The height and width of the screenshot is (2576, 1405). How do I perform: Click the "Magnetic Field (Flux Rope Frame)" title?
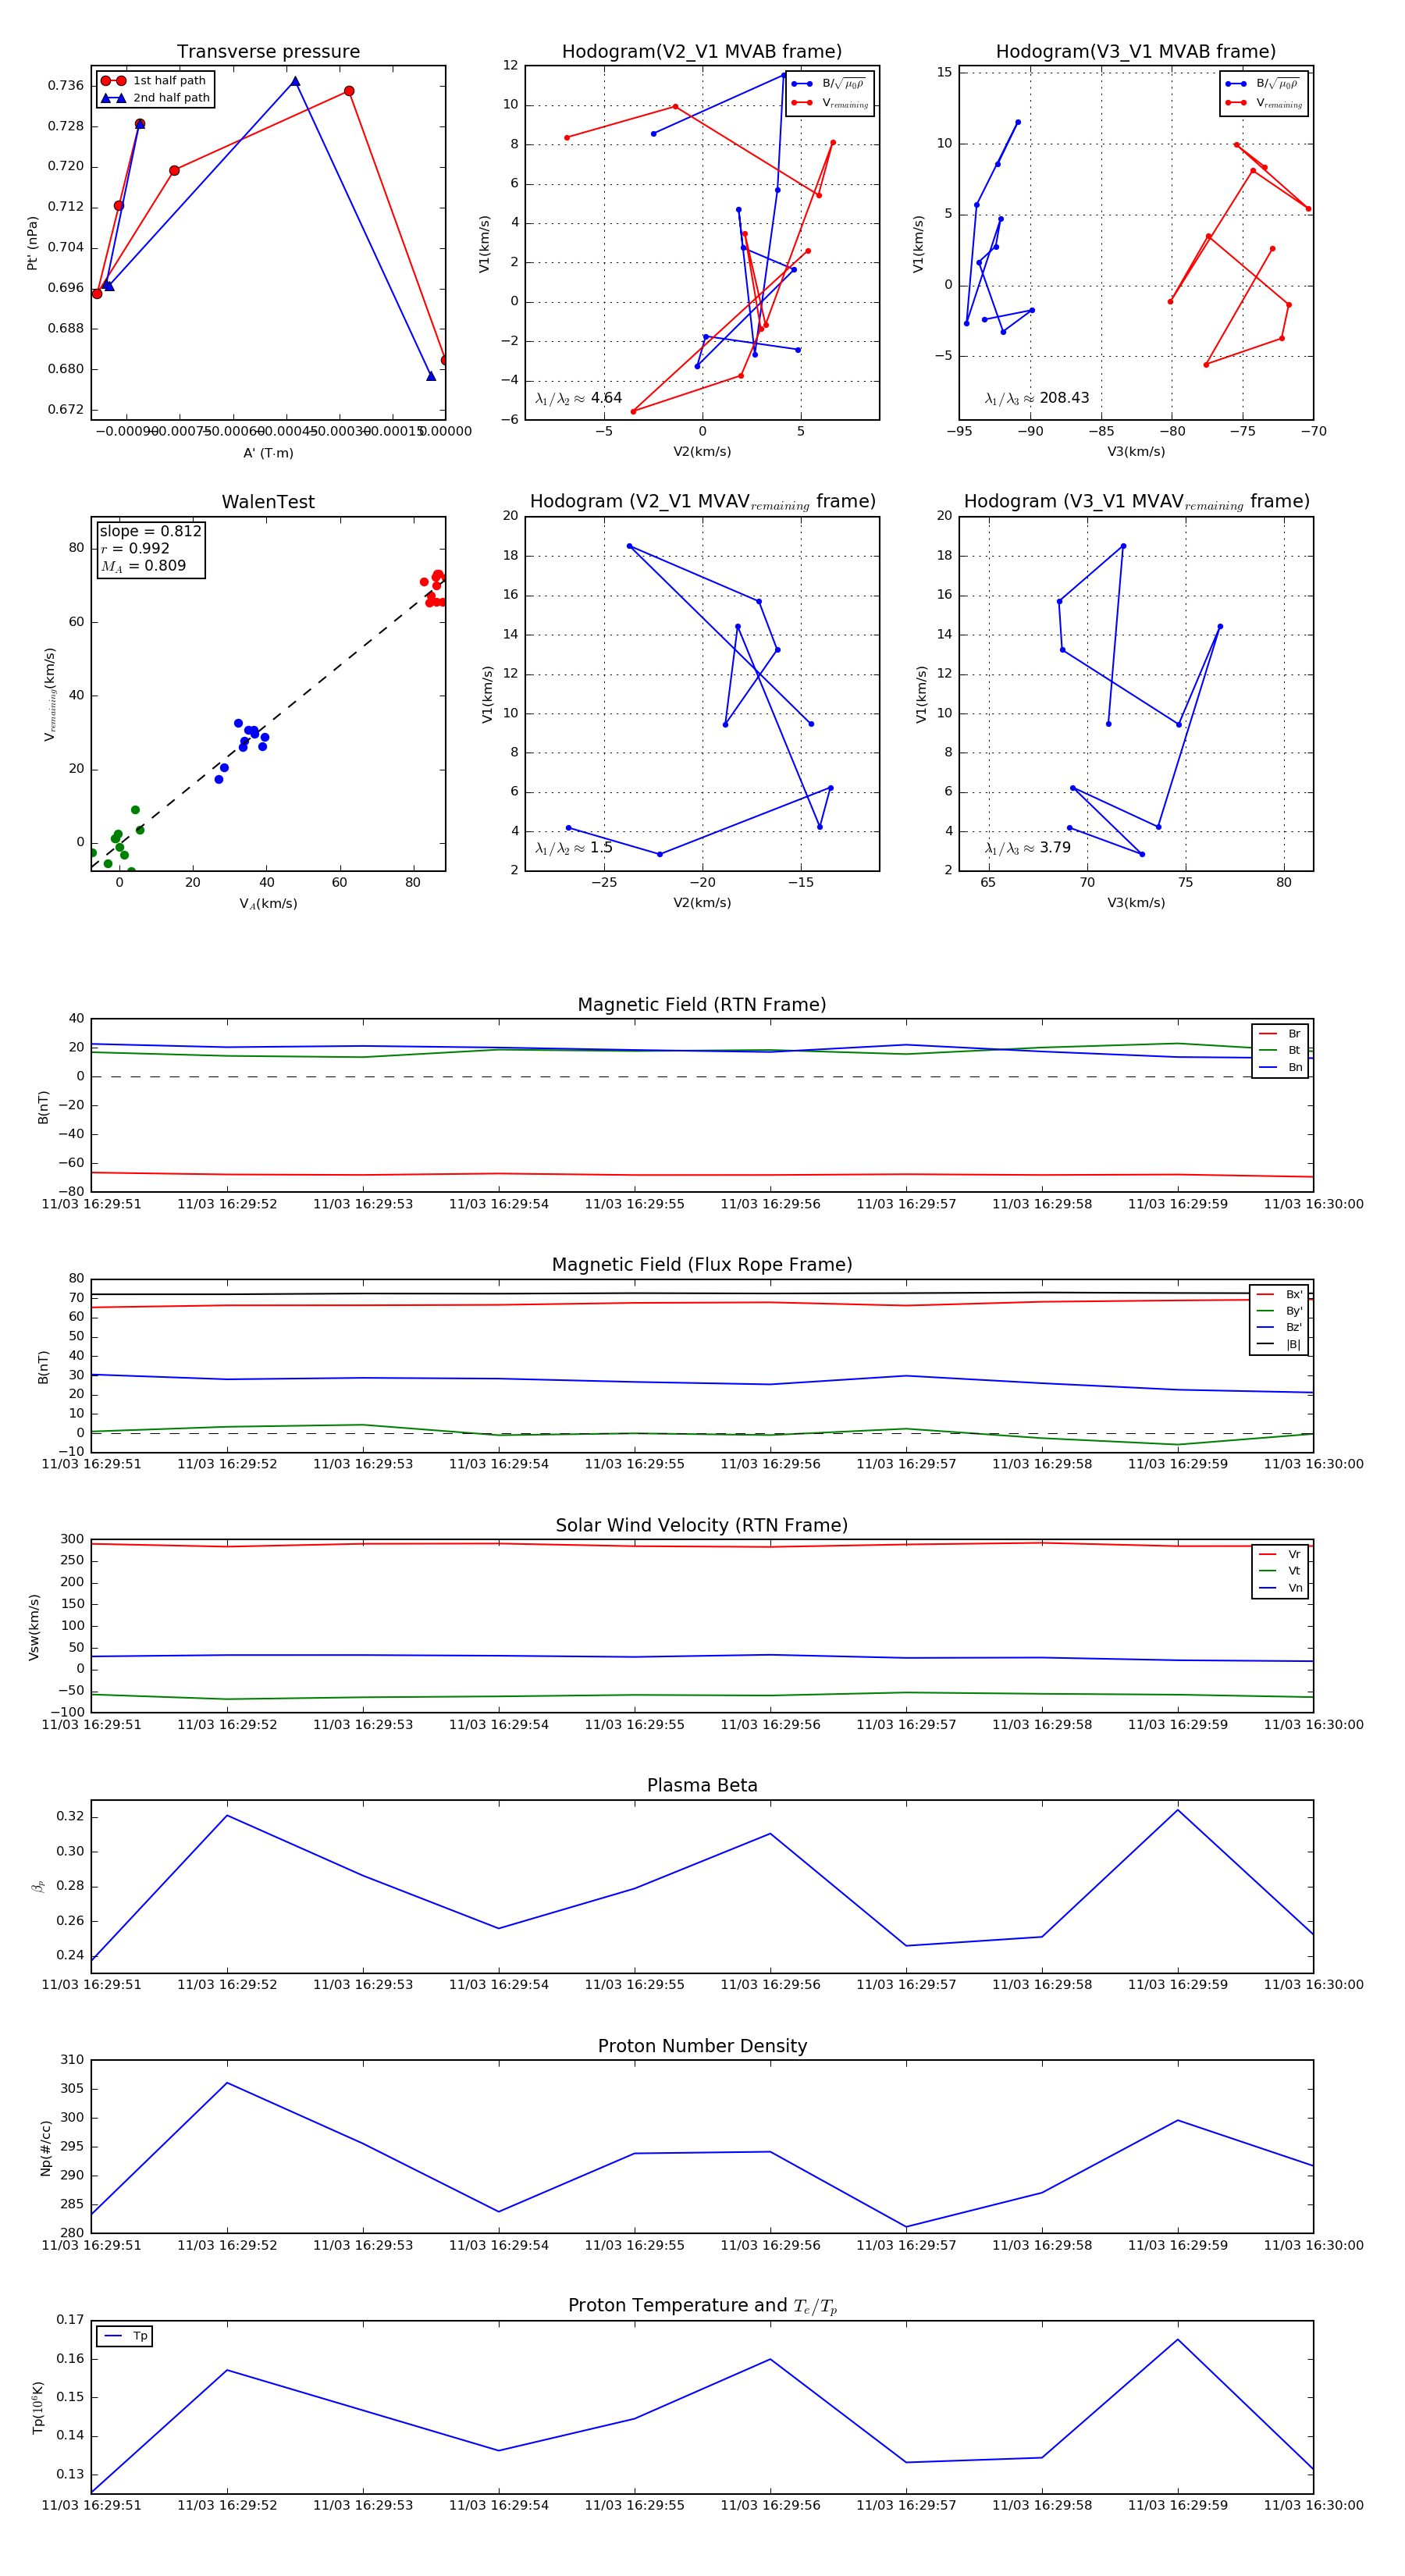pos(702,1265)
